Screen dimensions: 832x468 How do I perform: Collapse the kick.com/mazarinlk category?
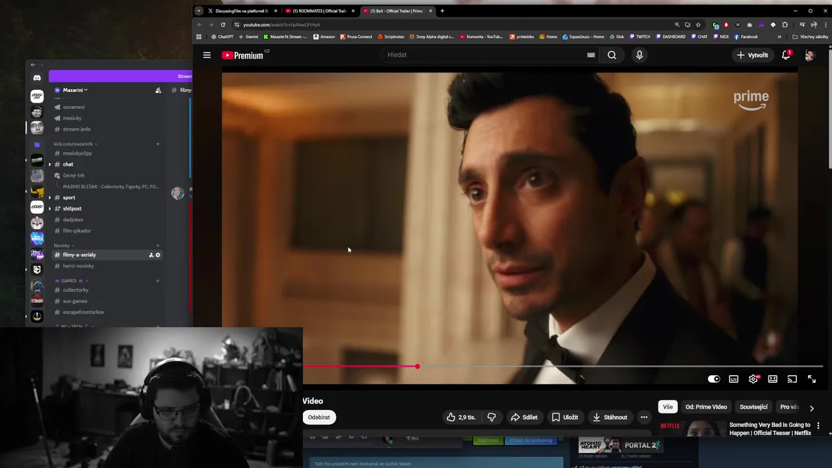(75, 144)
